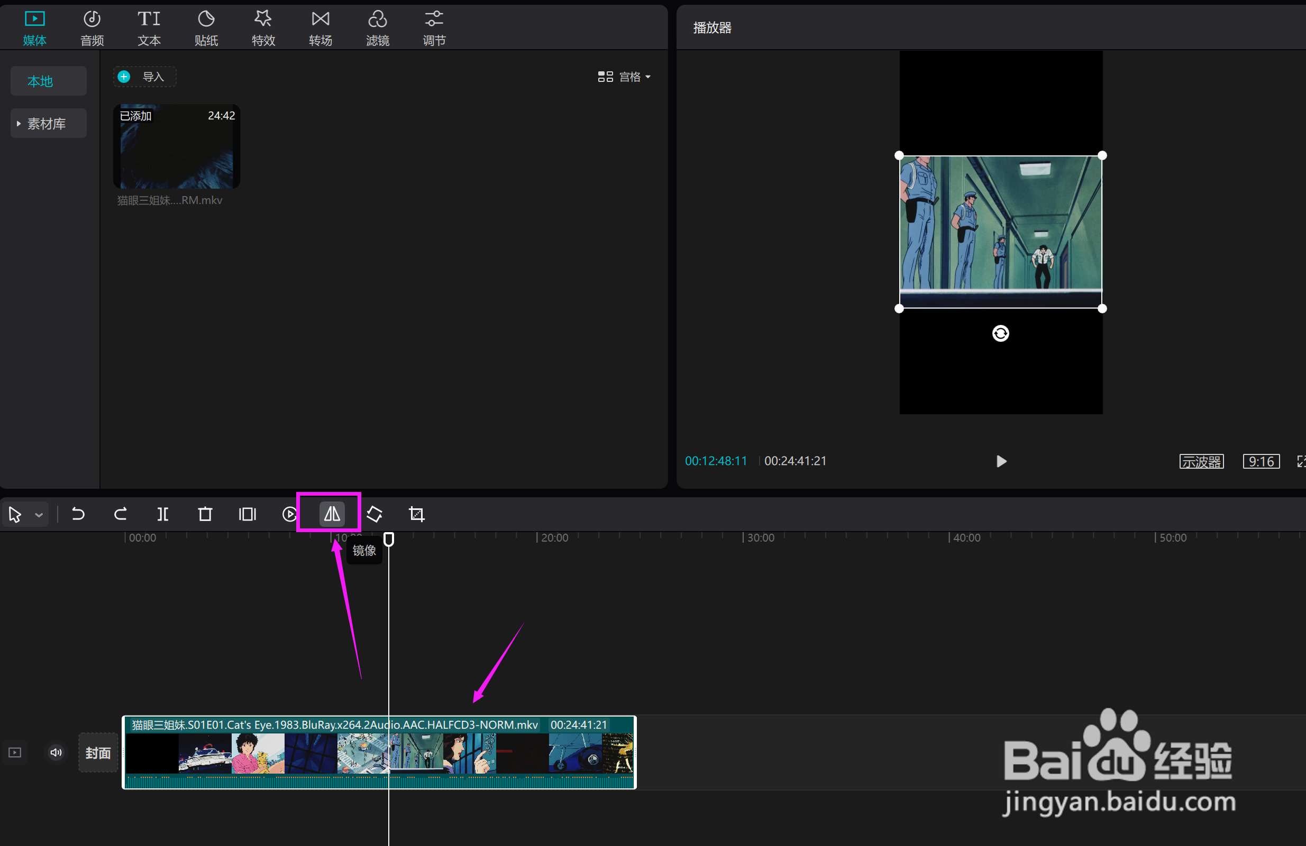Click the rotate tool icon

point(375,514)
